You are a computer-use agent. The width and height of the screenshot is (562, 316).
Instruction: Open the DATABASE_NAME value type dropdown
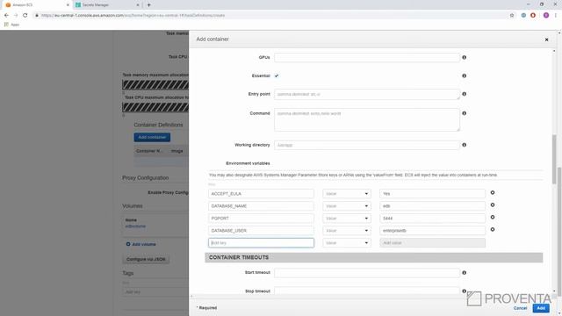347,206
